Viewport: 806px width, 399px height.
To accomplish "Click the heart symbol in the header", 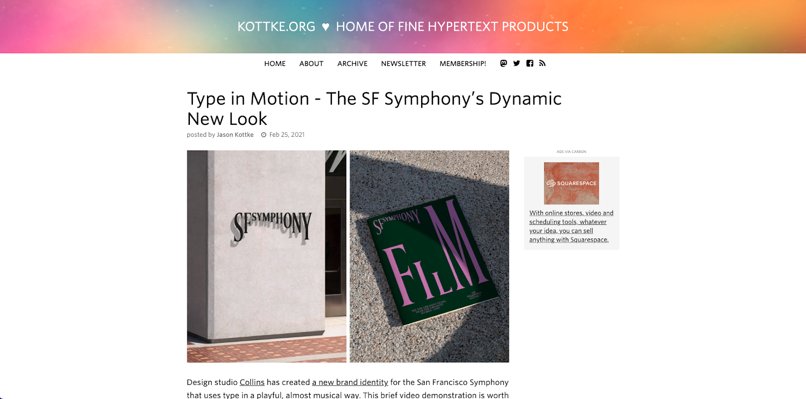I will click(x=325, y=27).
